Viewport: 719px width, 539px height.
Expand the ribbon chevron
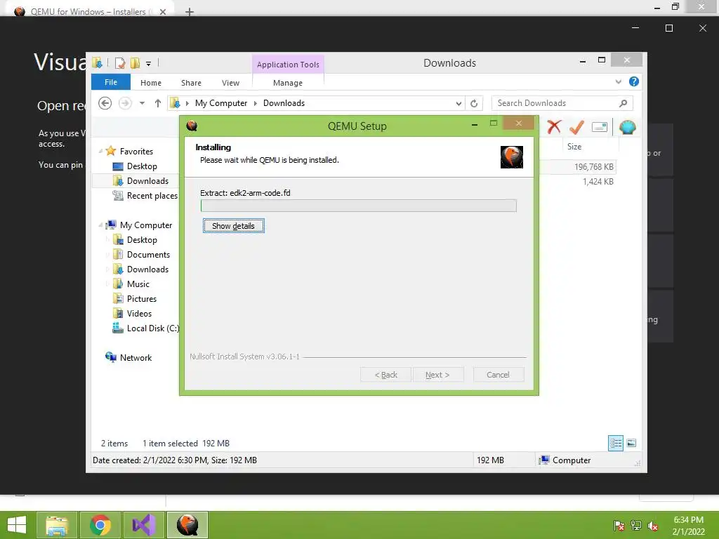point(619,81)
